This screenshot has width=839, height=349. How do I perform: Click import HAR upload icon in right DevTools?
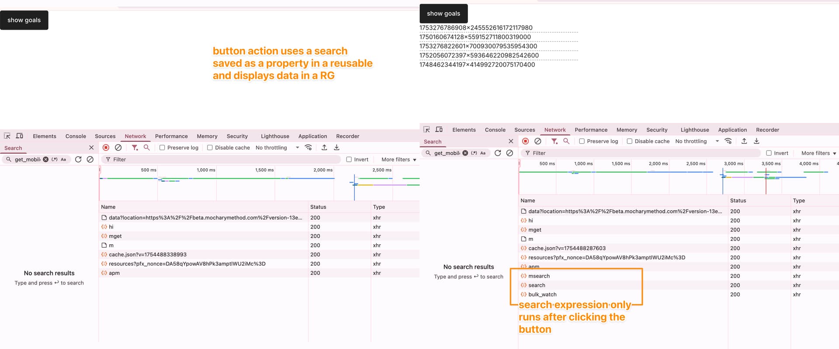click(744, 141)
